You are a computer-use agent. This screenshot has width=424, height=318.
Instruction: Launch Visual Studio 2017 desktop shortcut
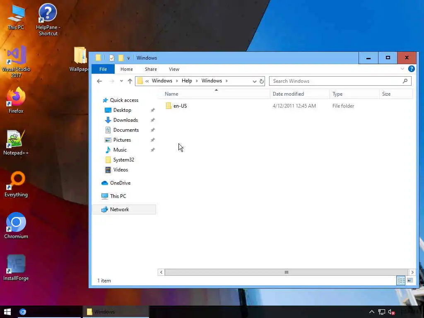tap(16, 62)
